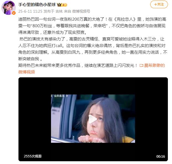Open the 手心里的橘色小星球 profile name
This screenshot has width=172, height=164.
pyautogui.click(x=37, y=5)
